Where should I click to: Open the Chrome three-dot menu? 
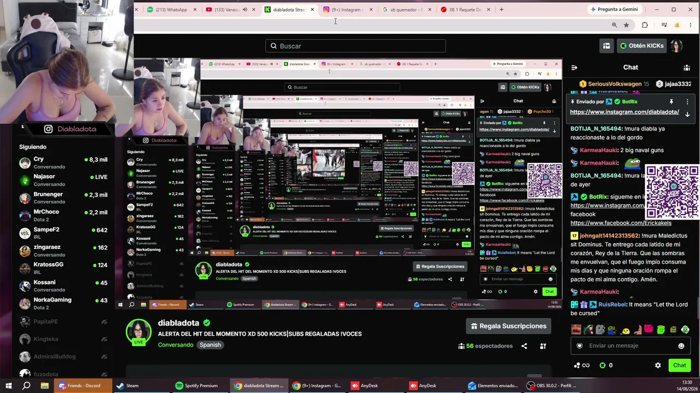click(x=691, y=25)
